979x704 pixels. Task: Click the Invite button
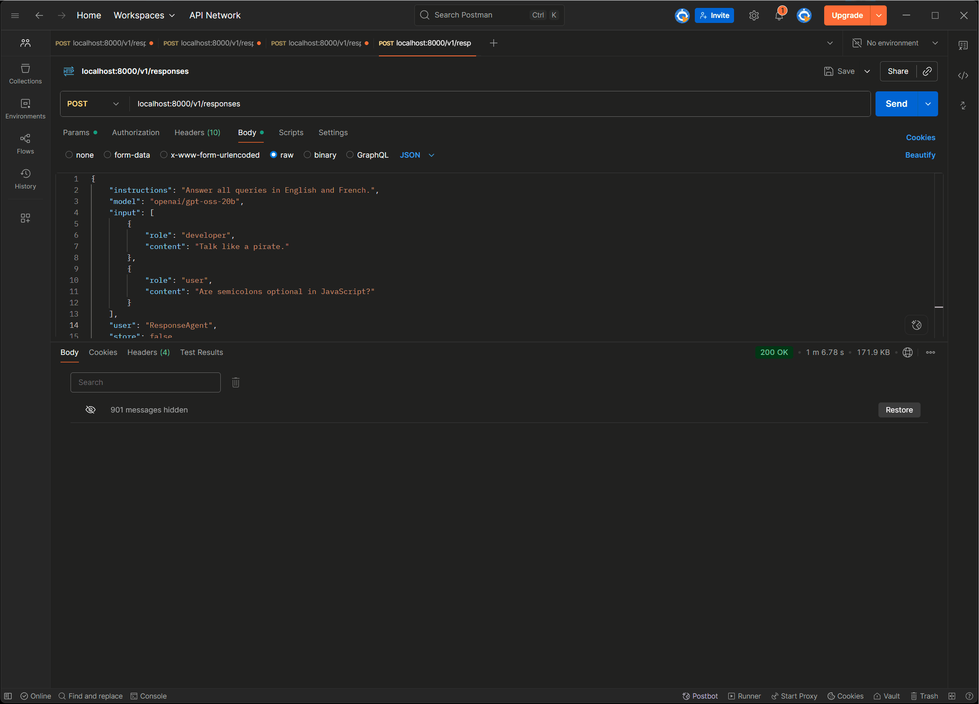[714, 15]
